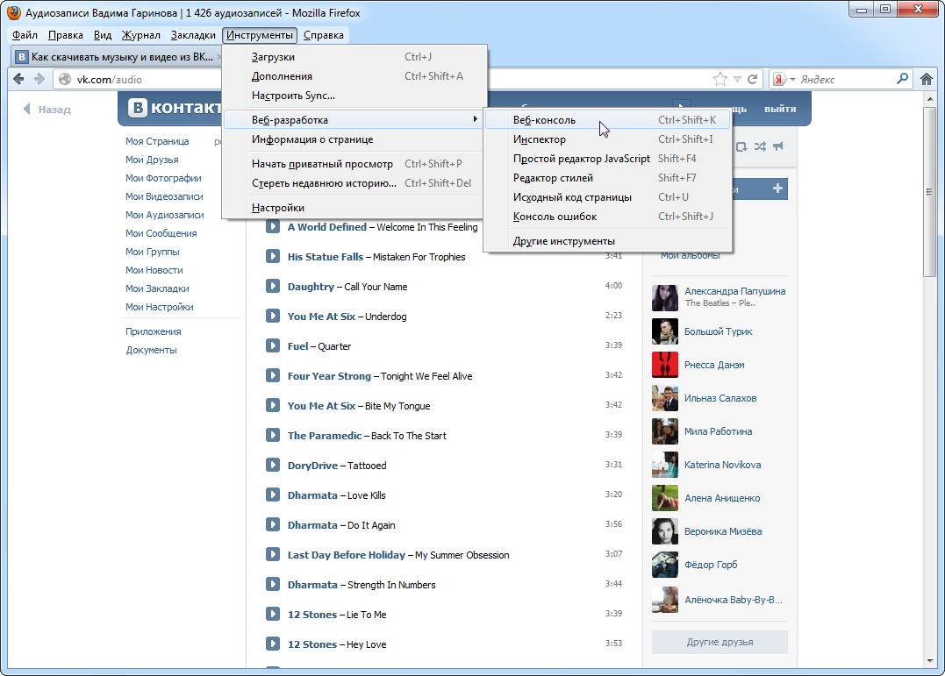Image resolution: width=945 pixels, height=676 pixels.
Task: Reload the page with the refresh icon
Action: (x=752, y=79)
